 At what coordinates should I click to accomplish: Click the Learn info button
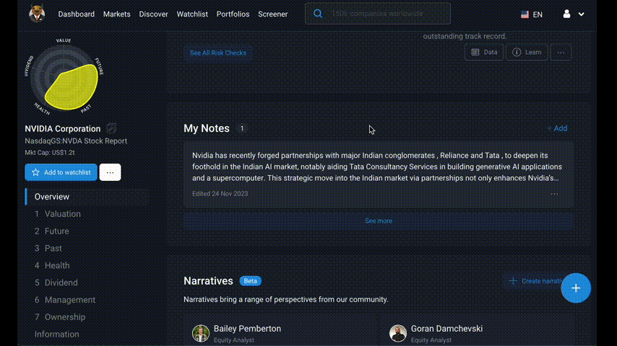pos(527,52)
